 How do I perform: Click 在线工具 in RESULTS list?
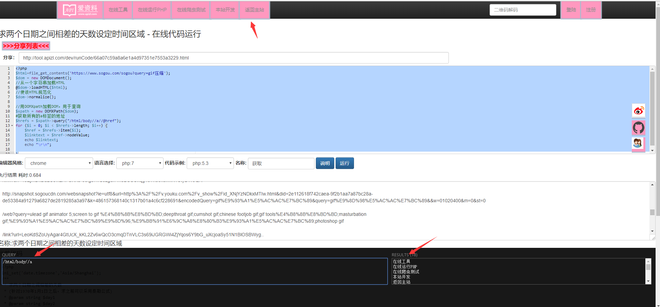pyautogui.click(x=402, y=261)
